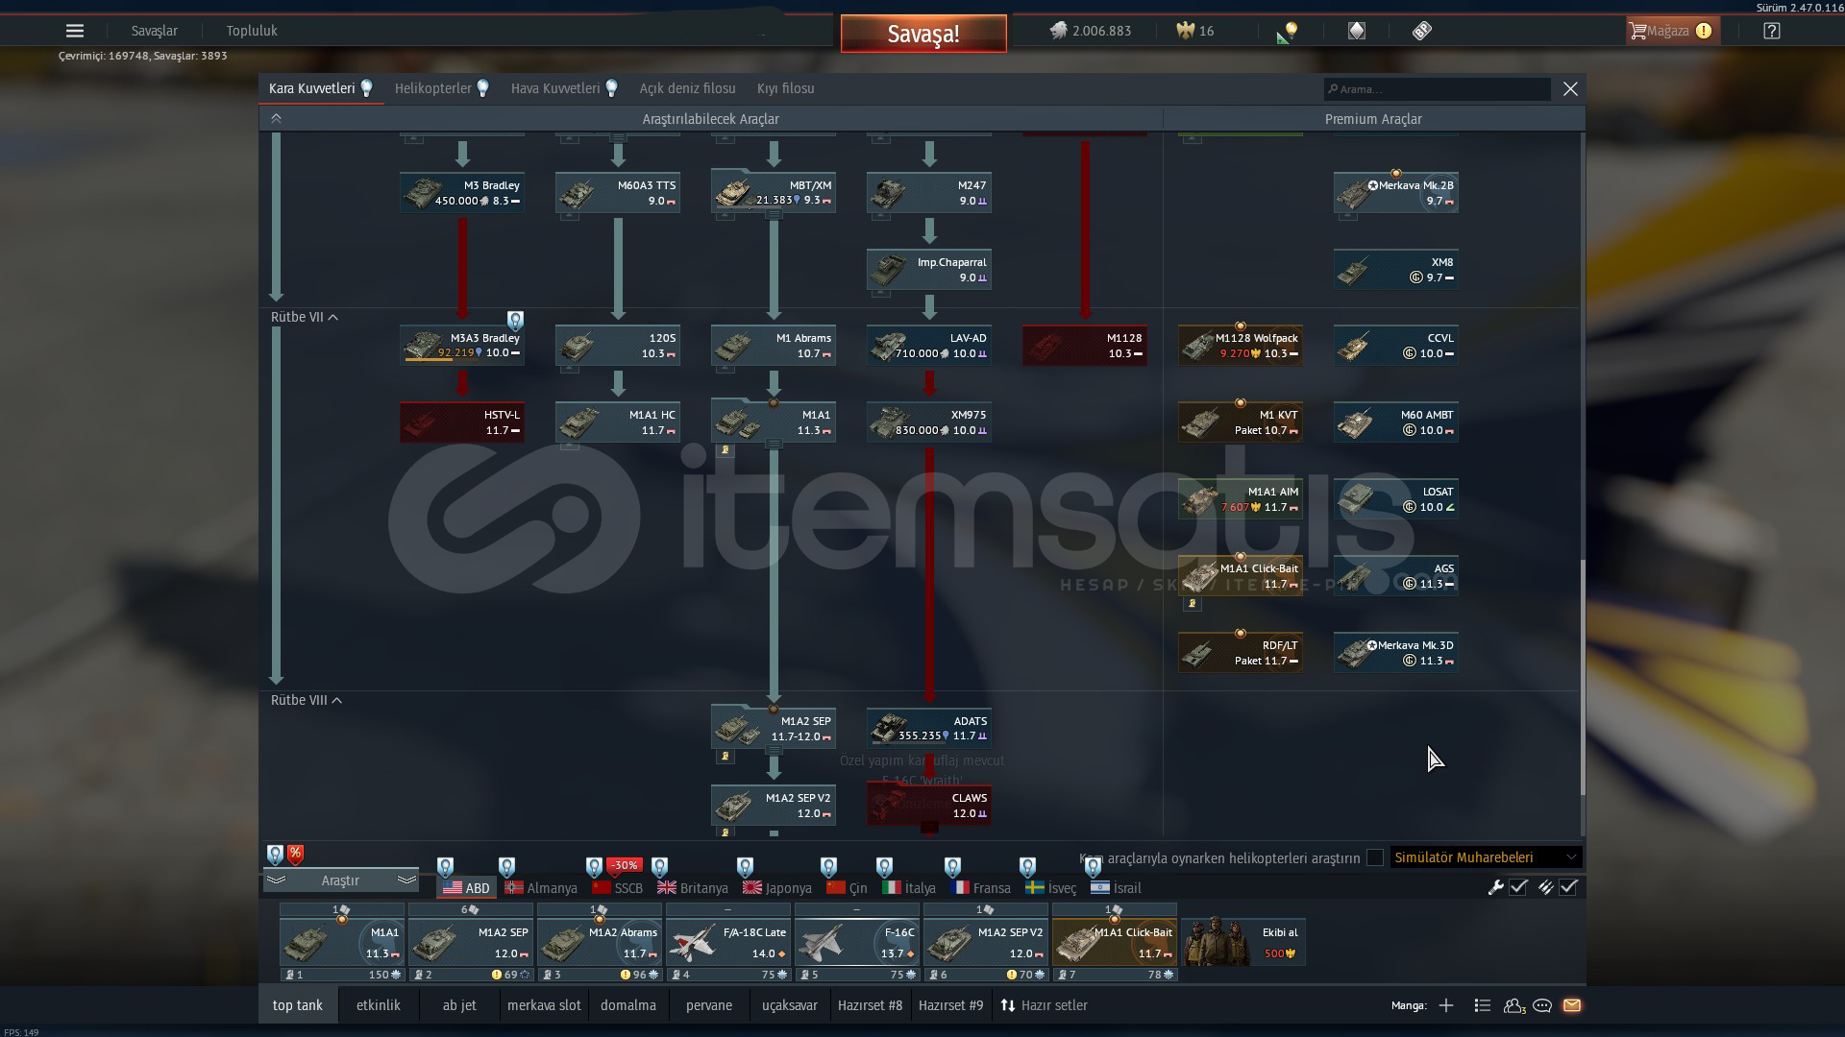Select the ADATS vehicle card
The width and height of the screenshot is (1845, 1037).
[x=929, y=729]
